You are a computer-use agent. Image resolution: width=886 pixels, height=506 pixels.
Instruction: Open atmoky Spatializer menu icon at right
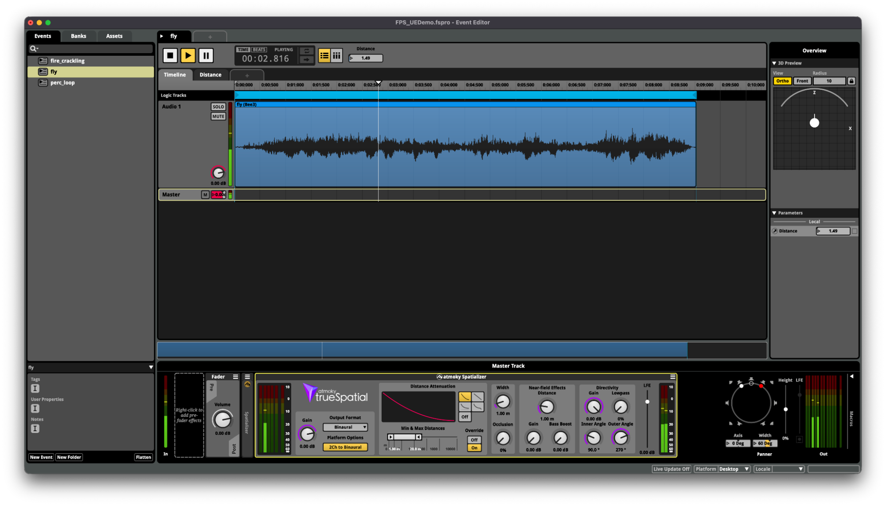[673, 377]
